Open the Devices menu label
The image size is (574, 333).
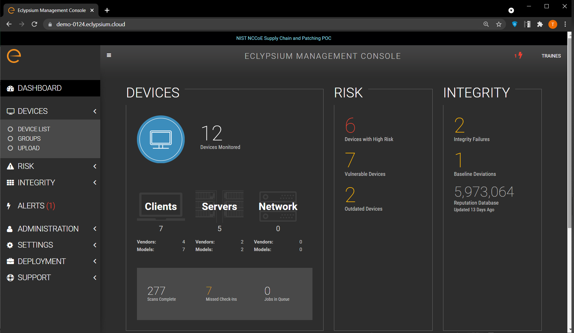point(33,111)
